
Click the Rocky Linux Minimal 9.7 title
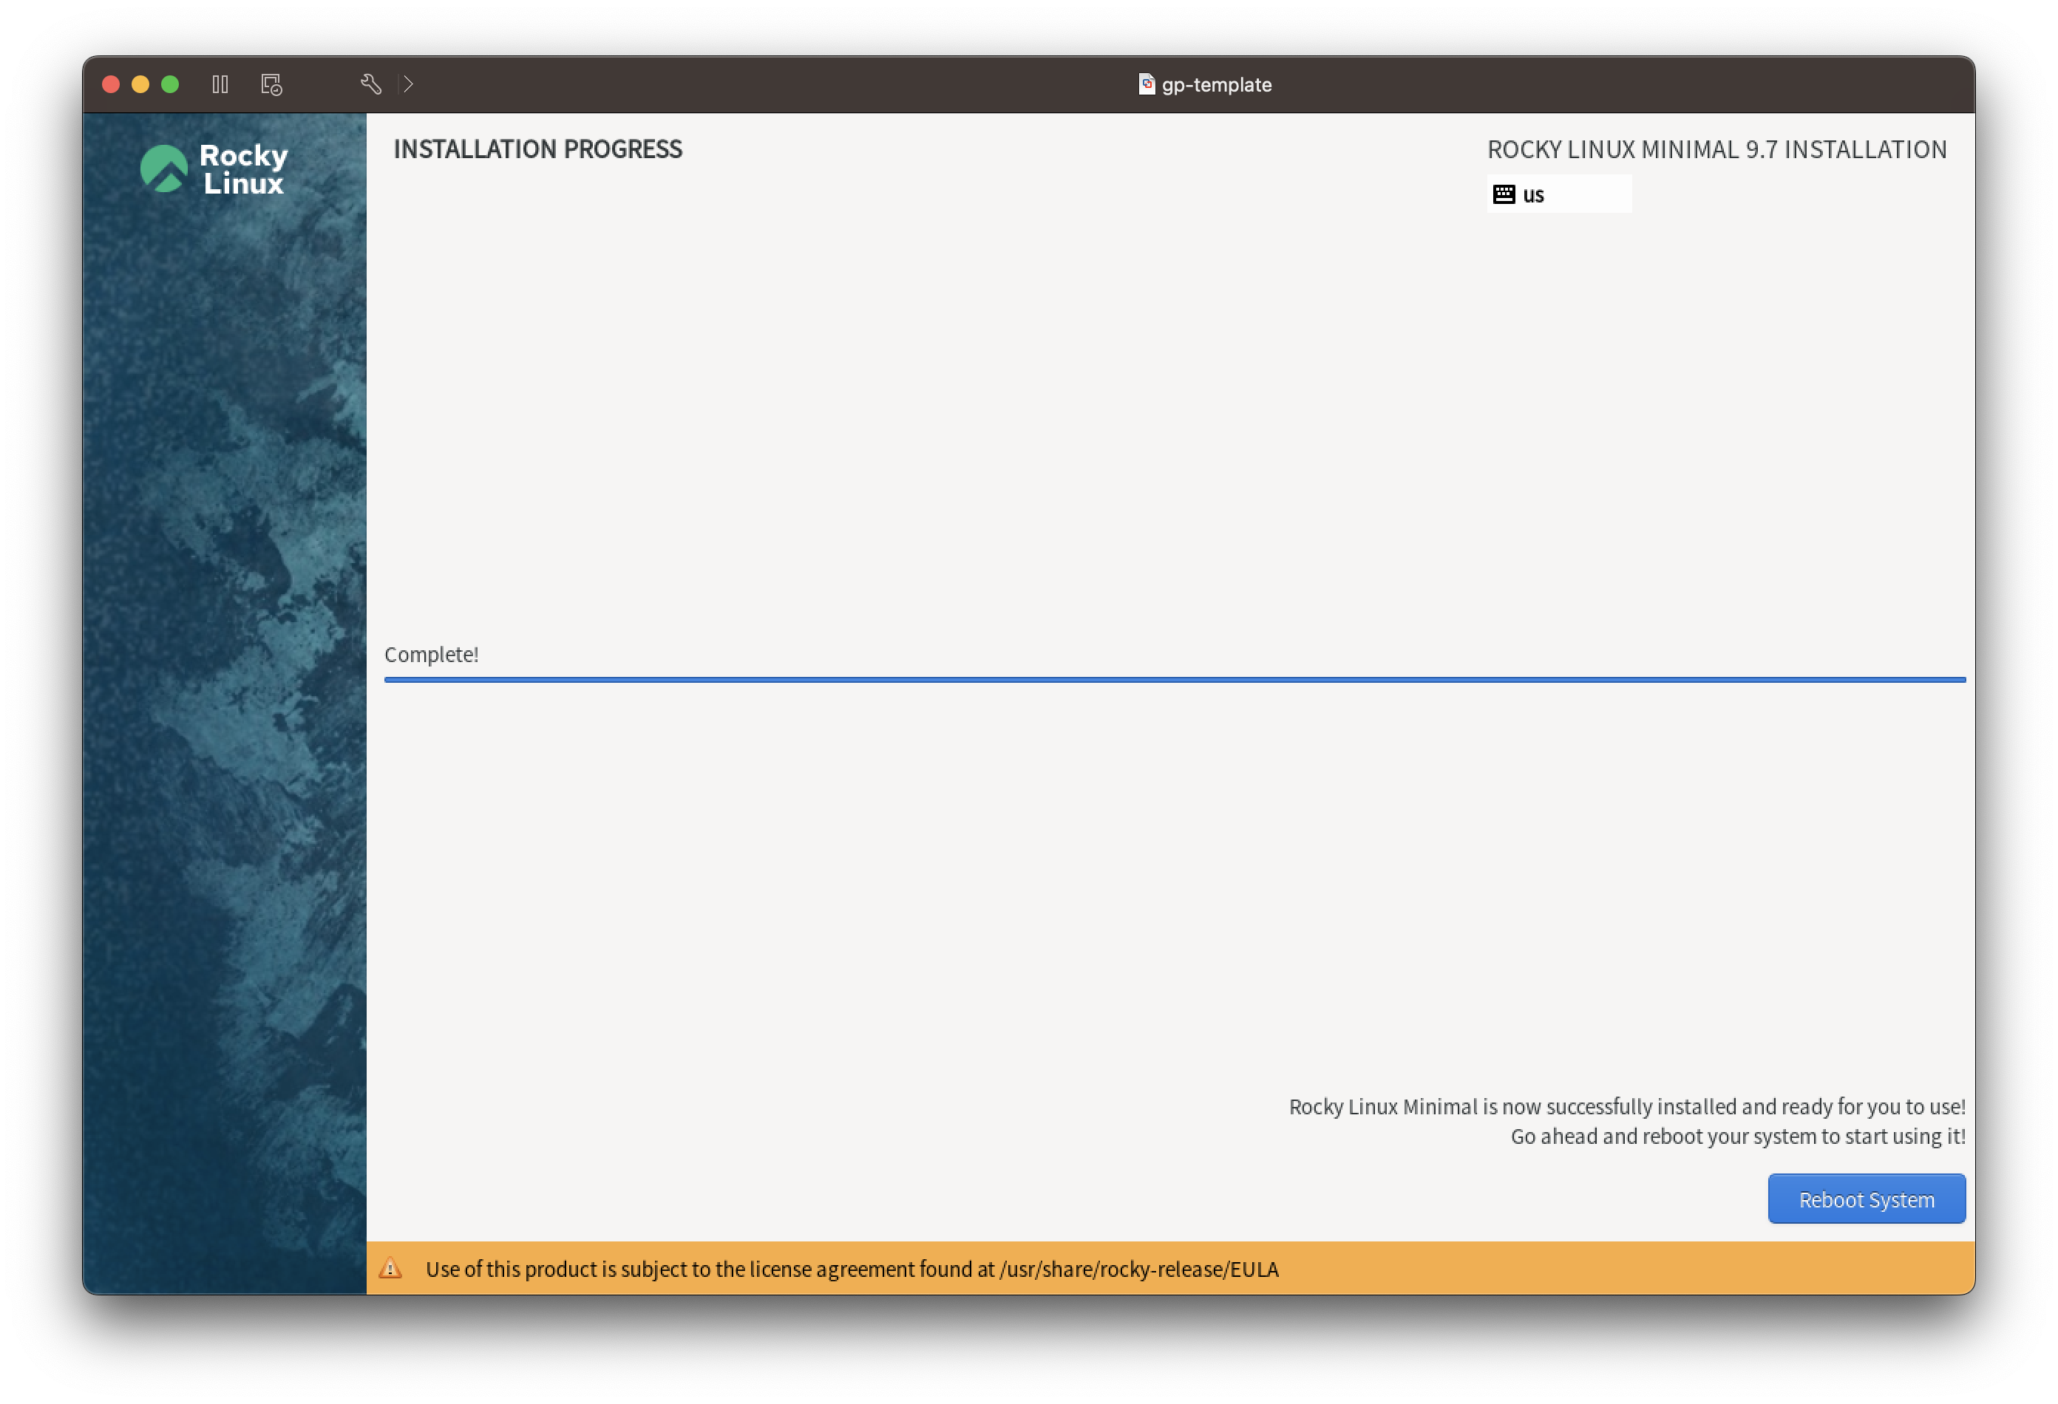point(1716,149)
